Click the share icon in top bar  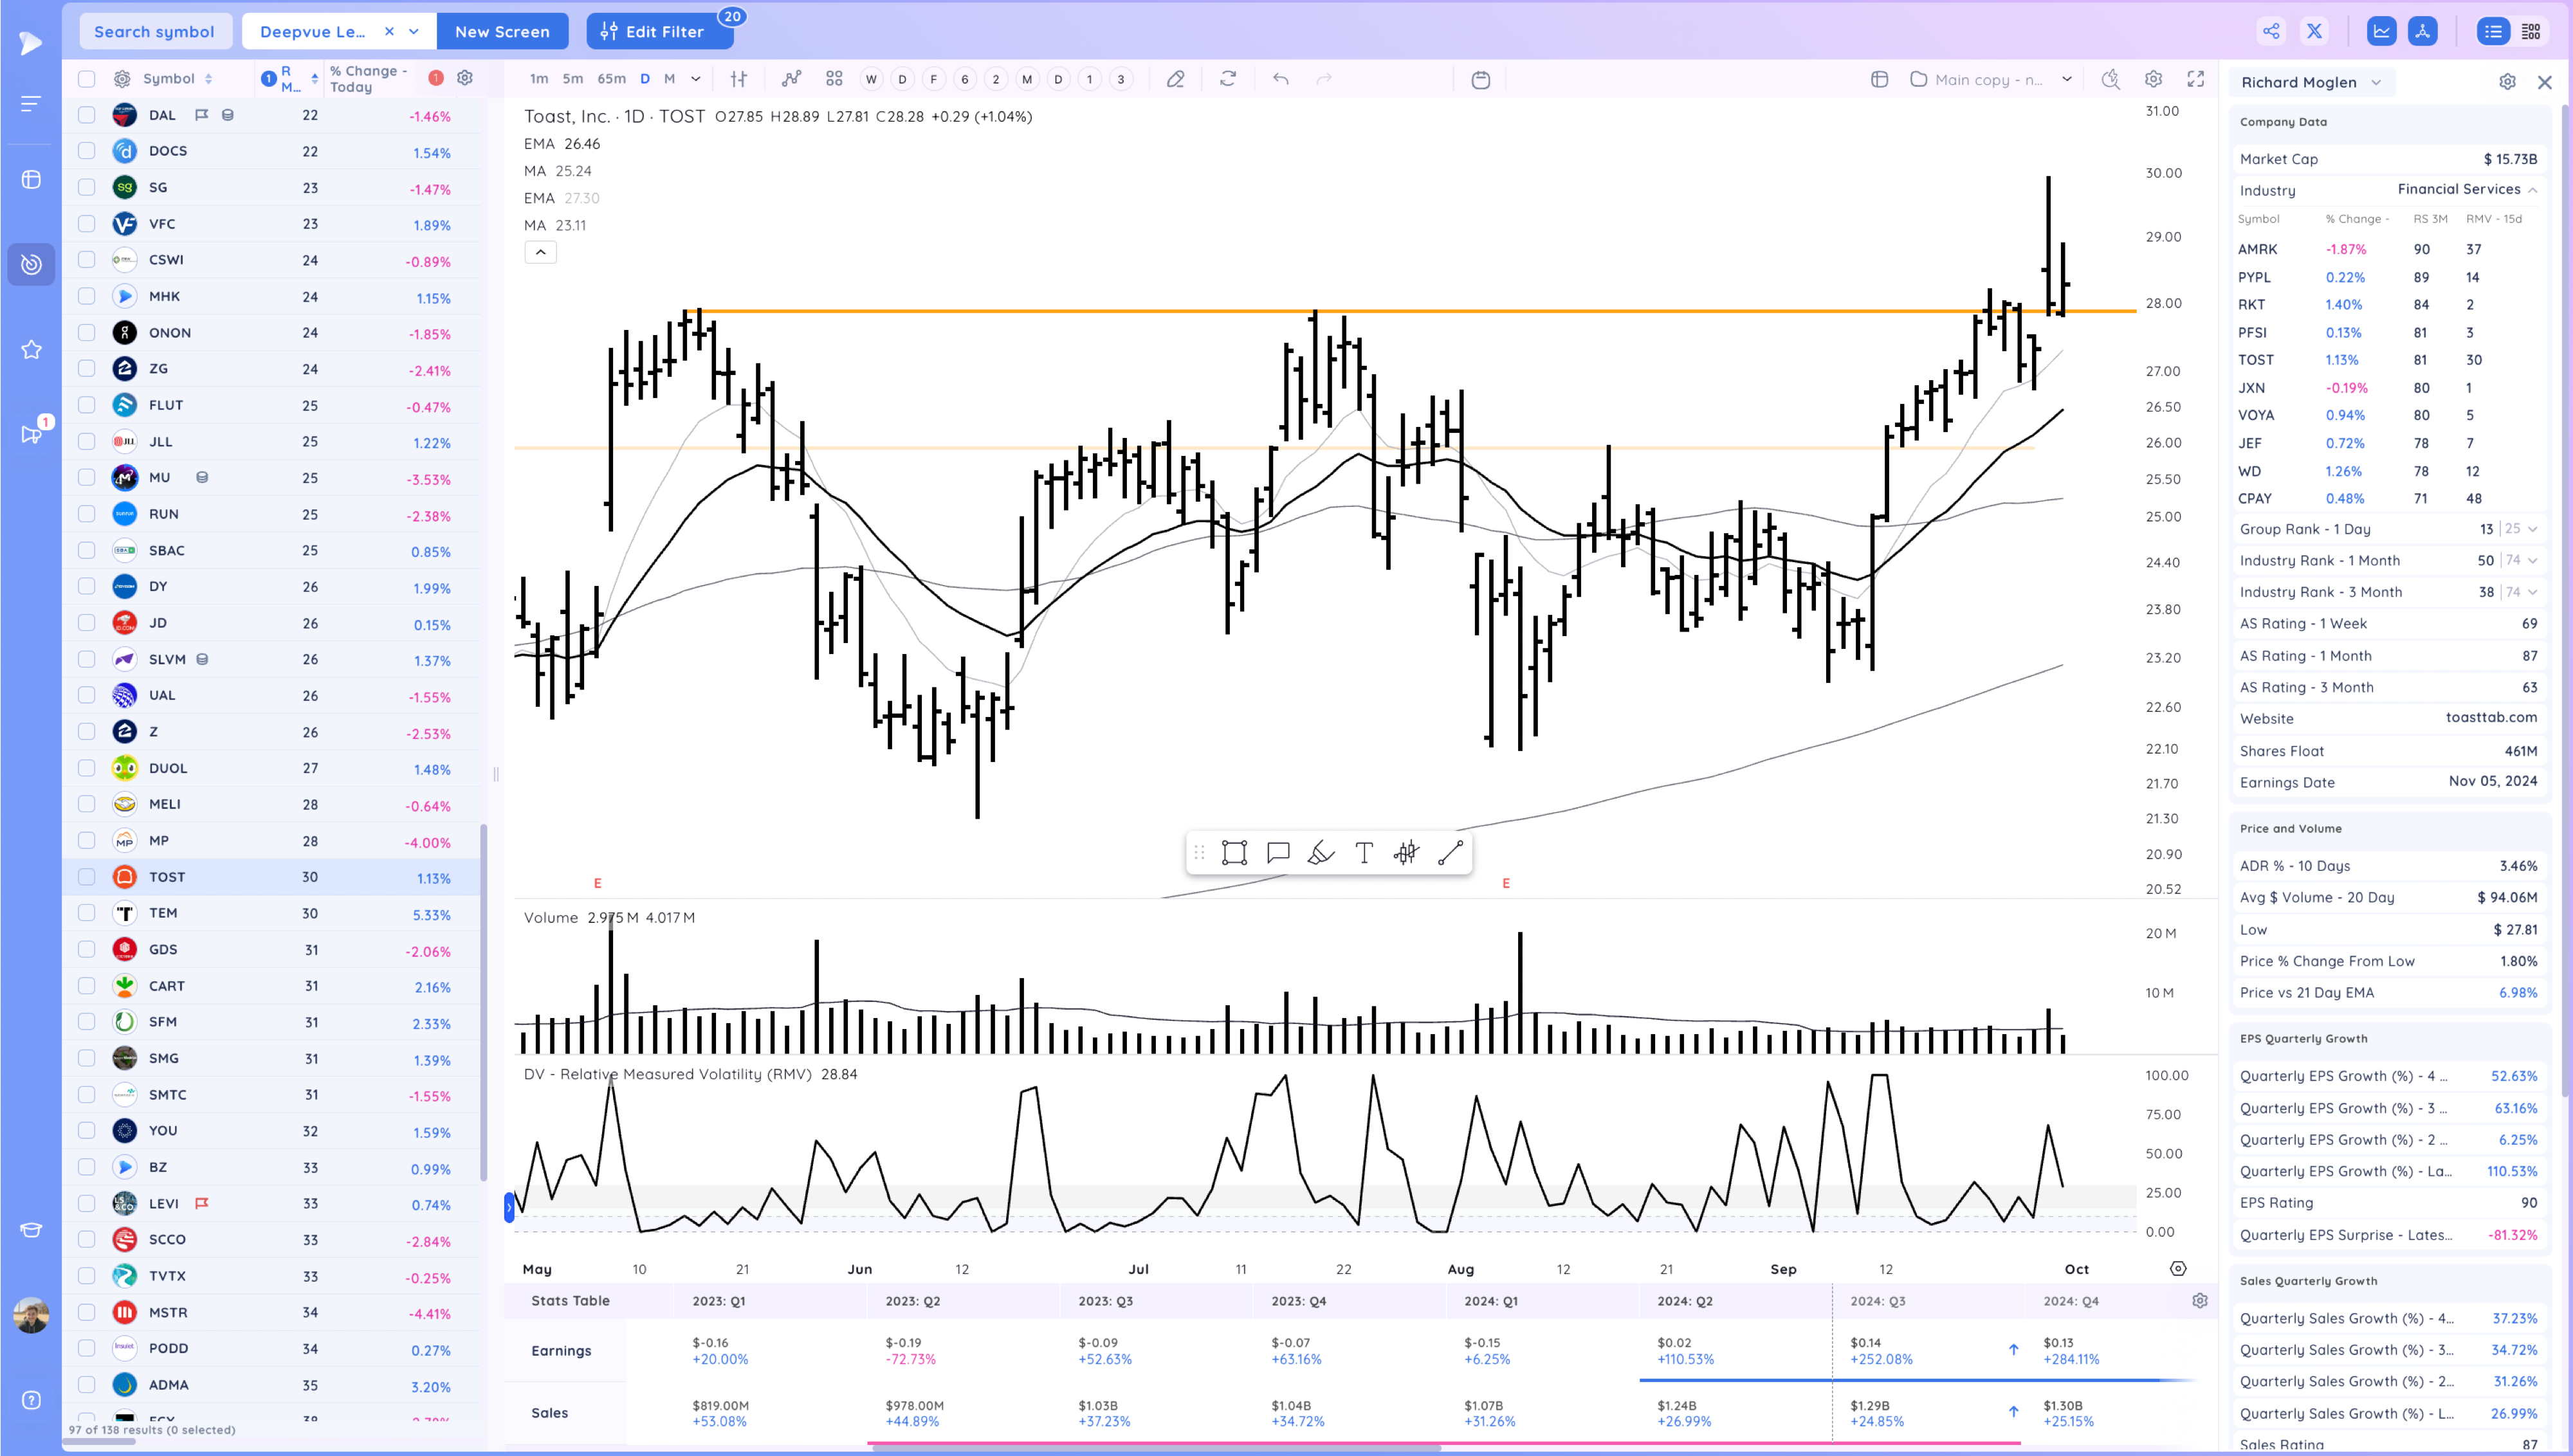tap(2271, 31)
